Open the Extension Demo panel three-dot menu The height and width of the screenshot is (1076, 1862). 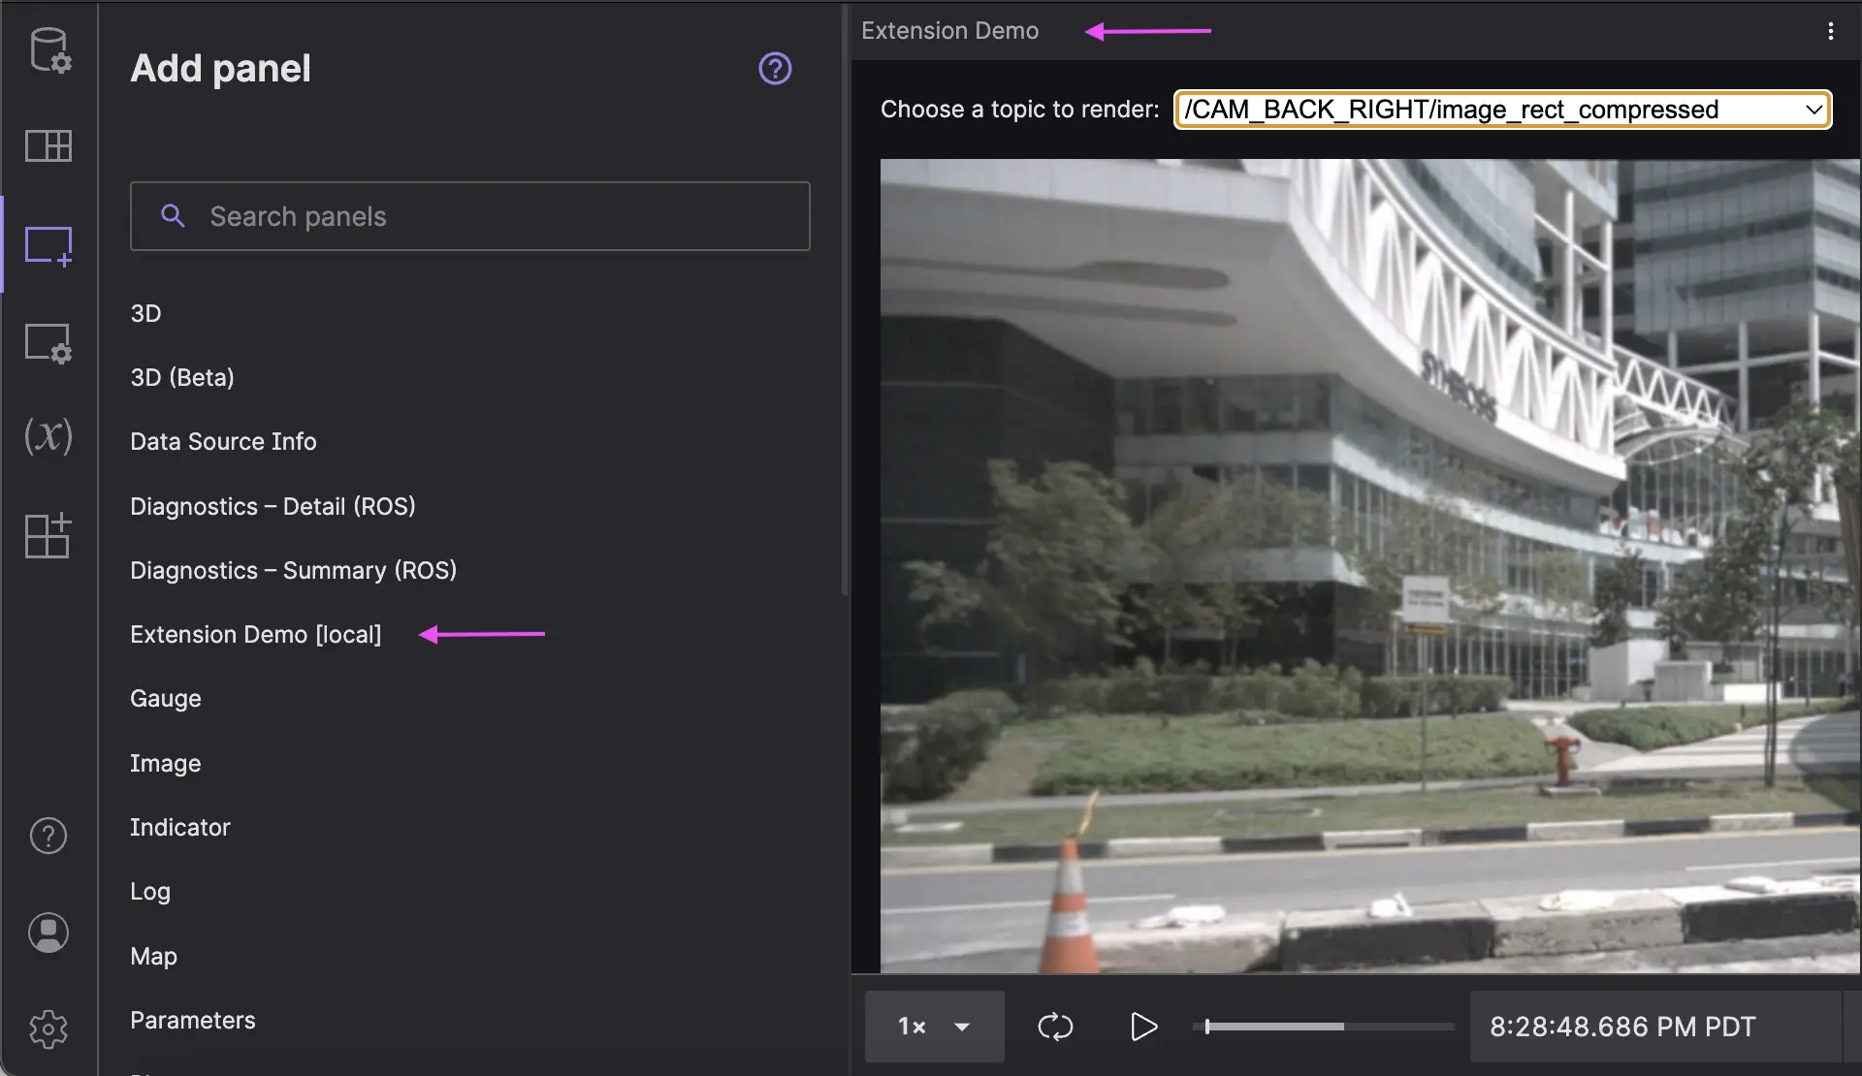point(1830,31)
